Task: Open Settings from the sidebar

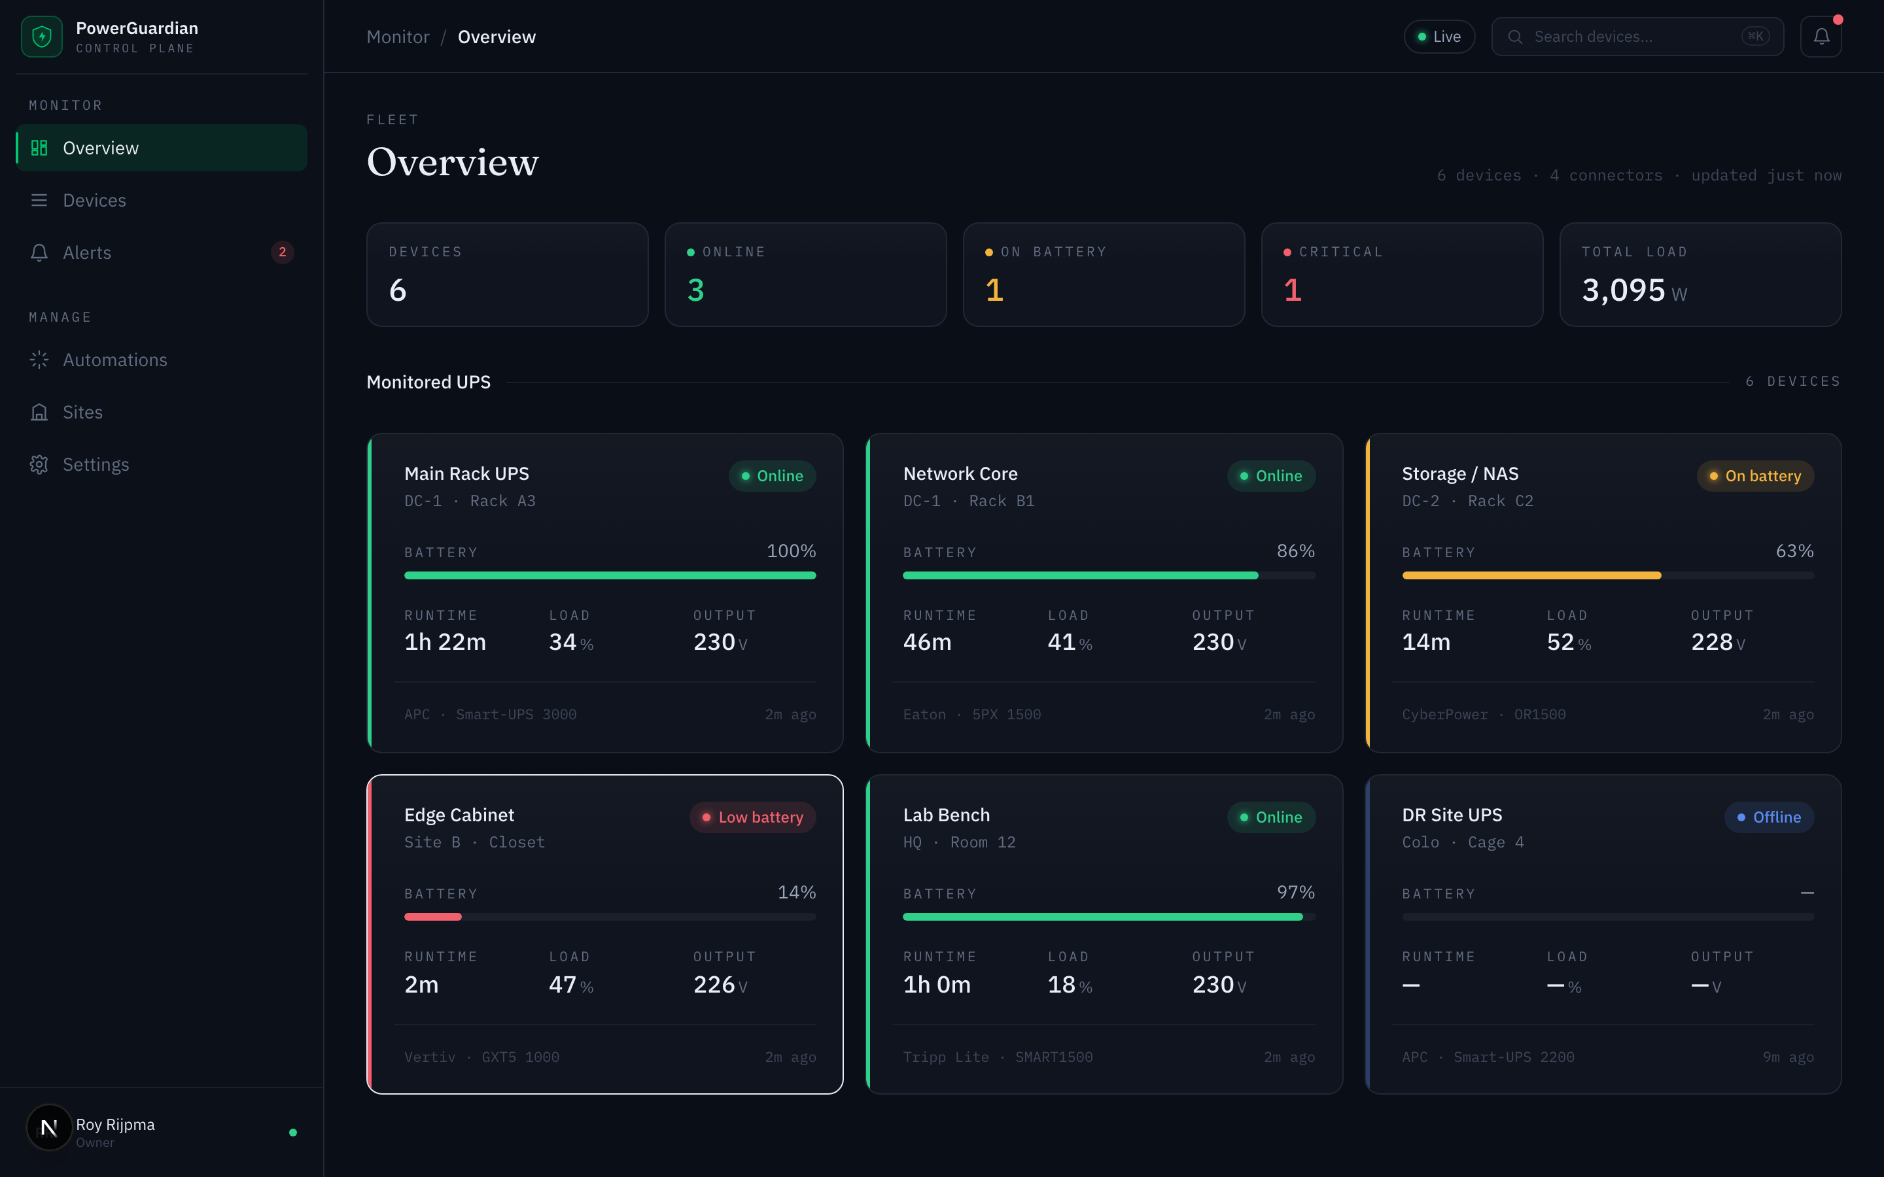Action: (161, 465)
